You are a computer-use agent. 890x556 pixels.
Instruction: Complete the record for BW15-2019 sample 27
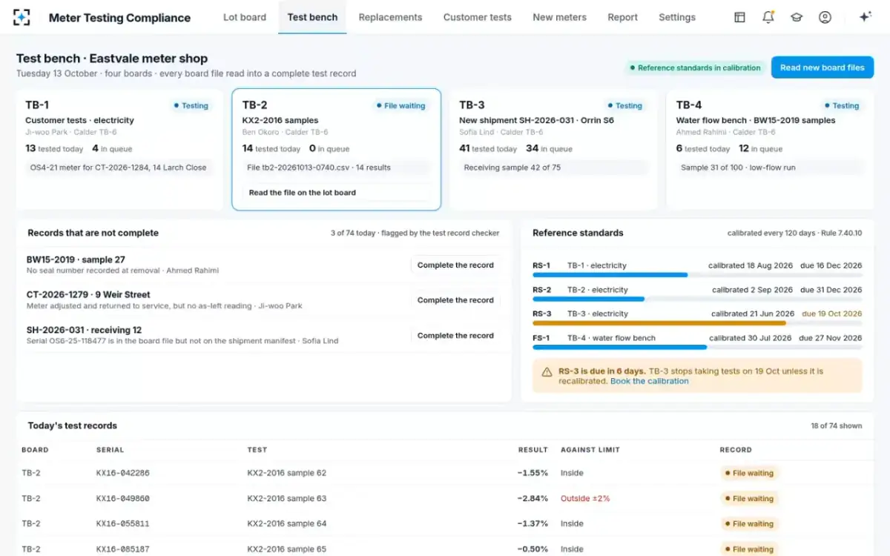(x=455, y=265)
